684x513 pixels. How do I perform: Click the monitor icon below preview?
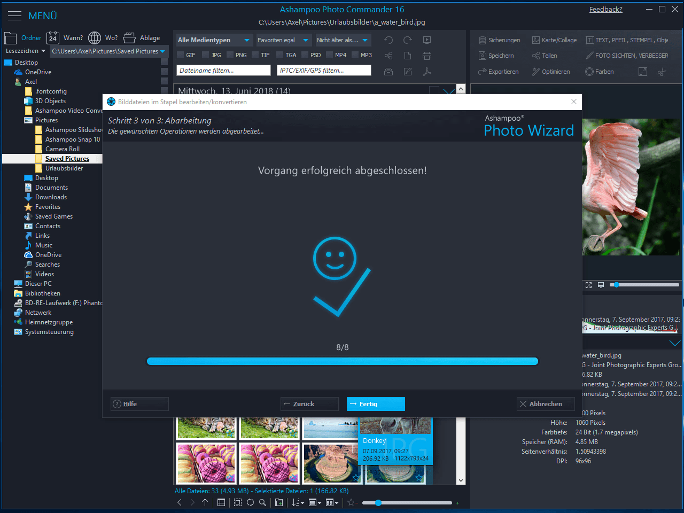601,285
